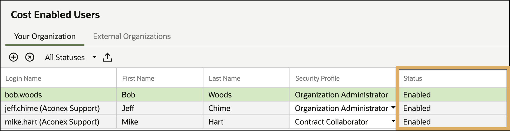Click the Enabled status for Mike Hart

pos(417,122)
